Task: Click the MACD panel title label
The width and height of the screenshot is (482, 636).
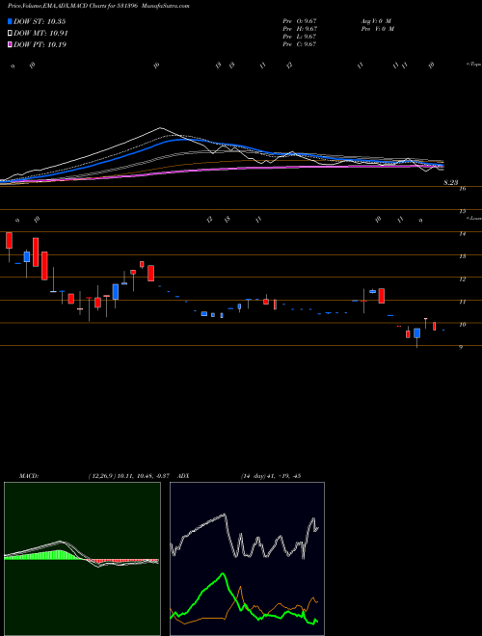Action: pyautogui.click(x=29, y=476)
